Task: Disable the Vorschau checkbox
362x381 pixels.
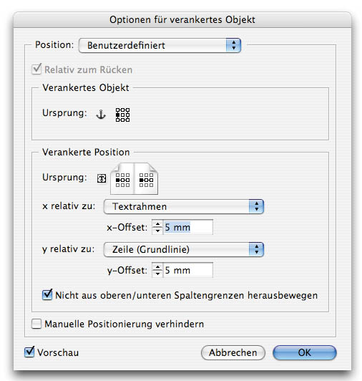Action: click(29, 352)
